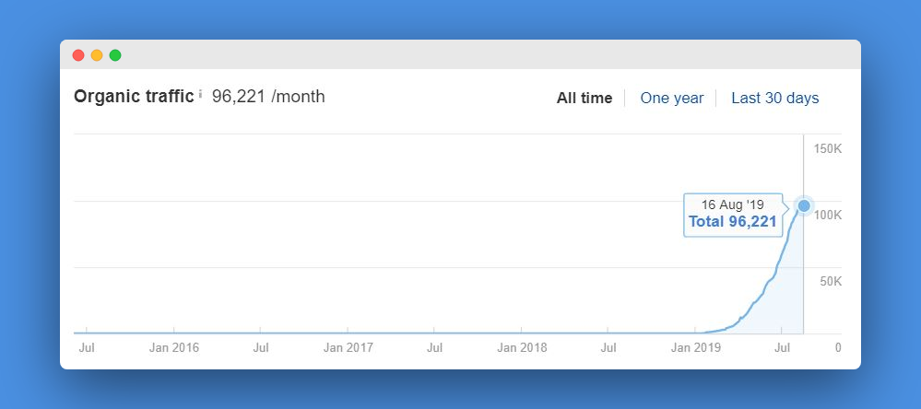Click the 96,221 /month traffic value
The height and width of the screenshot is (409, 921).
[268, 96]
